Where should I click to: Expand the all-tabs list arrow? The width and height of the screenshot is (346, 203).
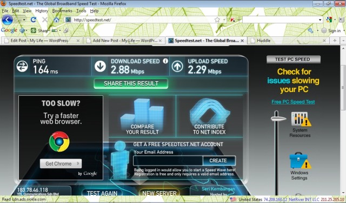pos(343,41)
